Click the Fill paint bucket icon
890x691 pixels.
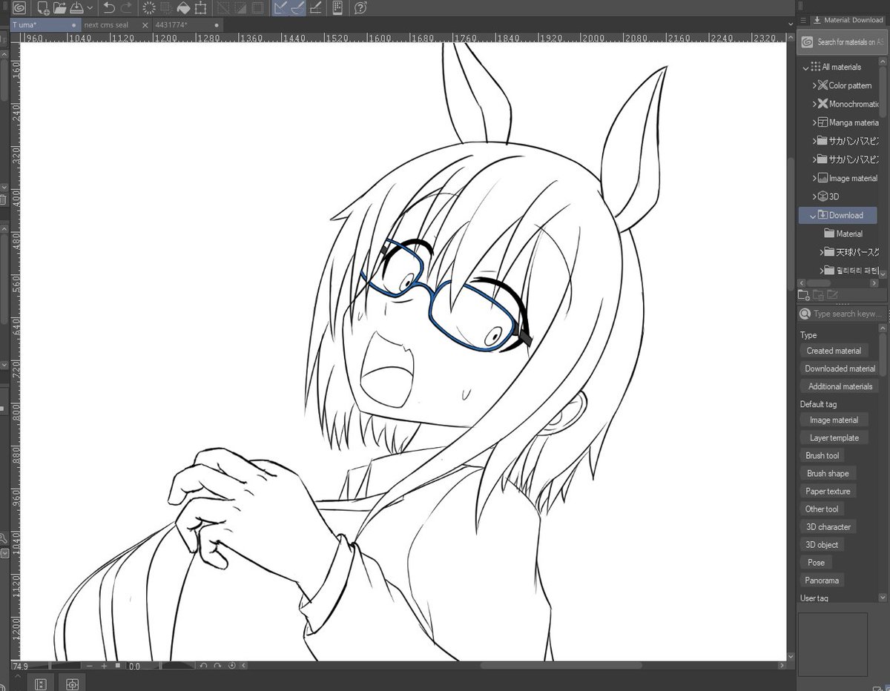click(x=183, y=8)
